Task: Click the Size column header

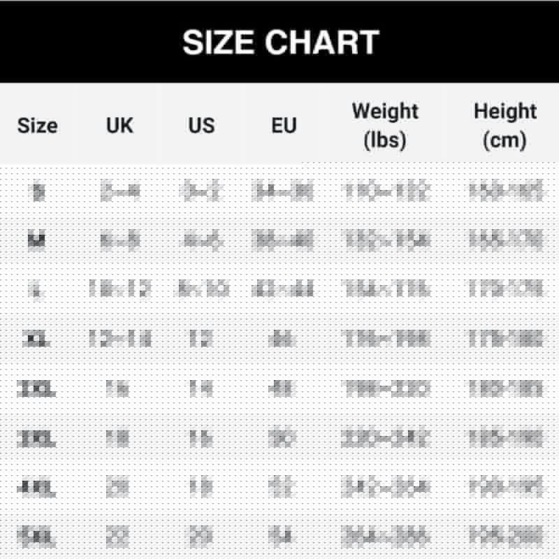Action: [37, 126]
